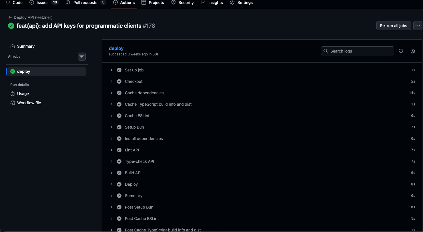Click the stopwatch icon next to Usage

[12, 94]
